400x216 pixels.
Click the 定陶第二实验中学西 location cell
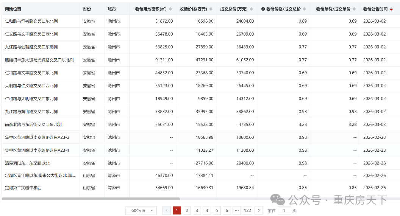point(23,188)
